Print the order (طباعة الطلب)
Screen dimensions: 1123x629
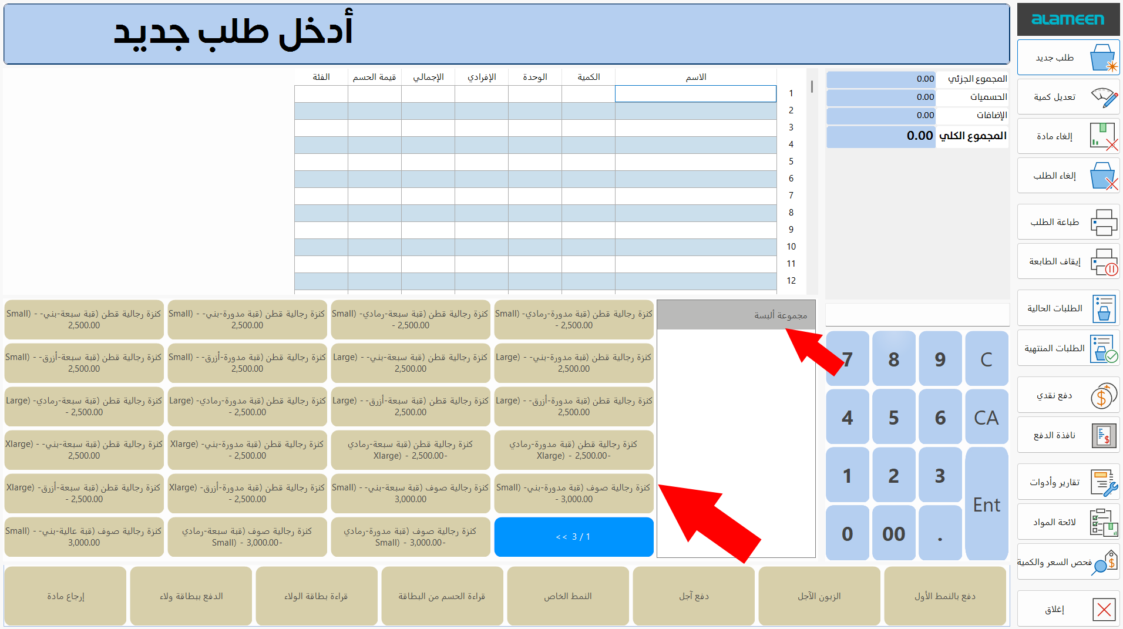pyautogui.click(x=1067, y=221)
